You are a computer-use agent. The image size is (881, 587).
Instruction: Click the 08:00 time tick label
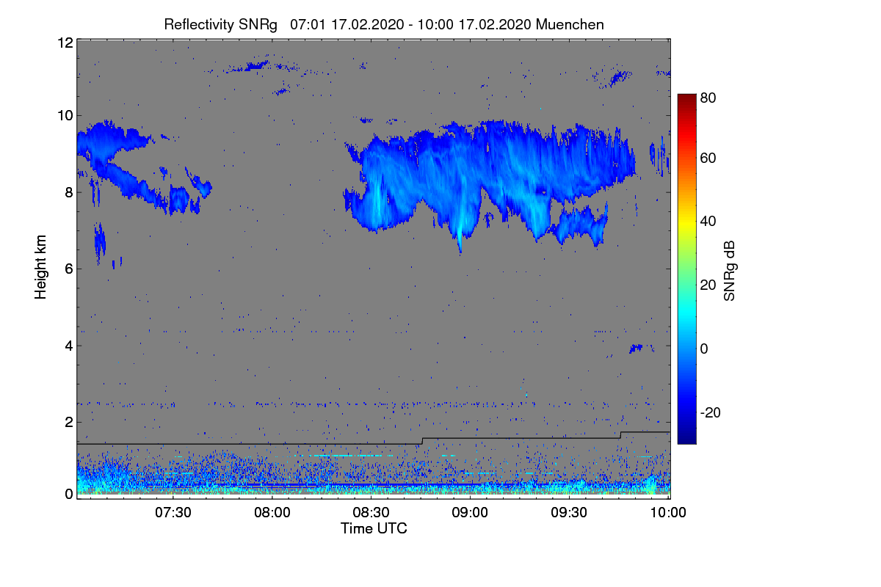pyautogui.click(x=272, y=512)
